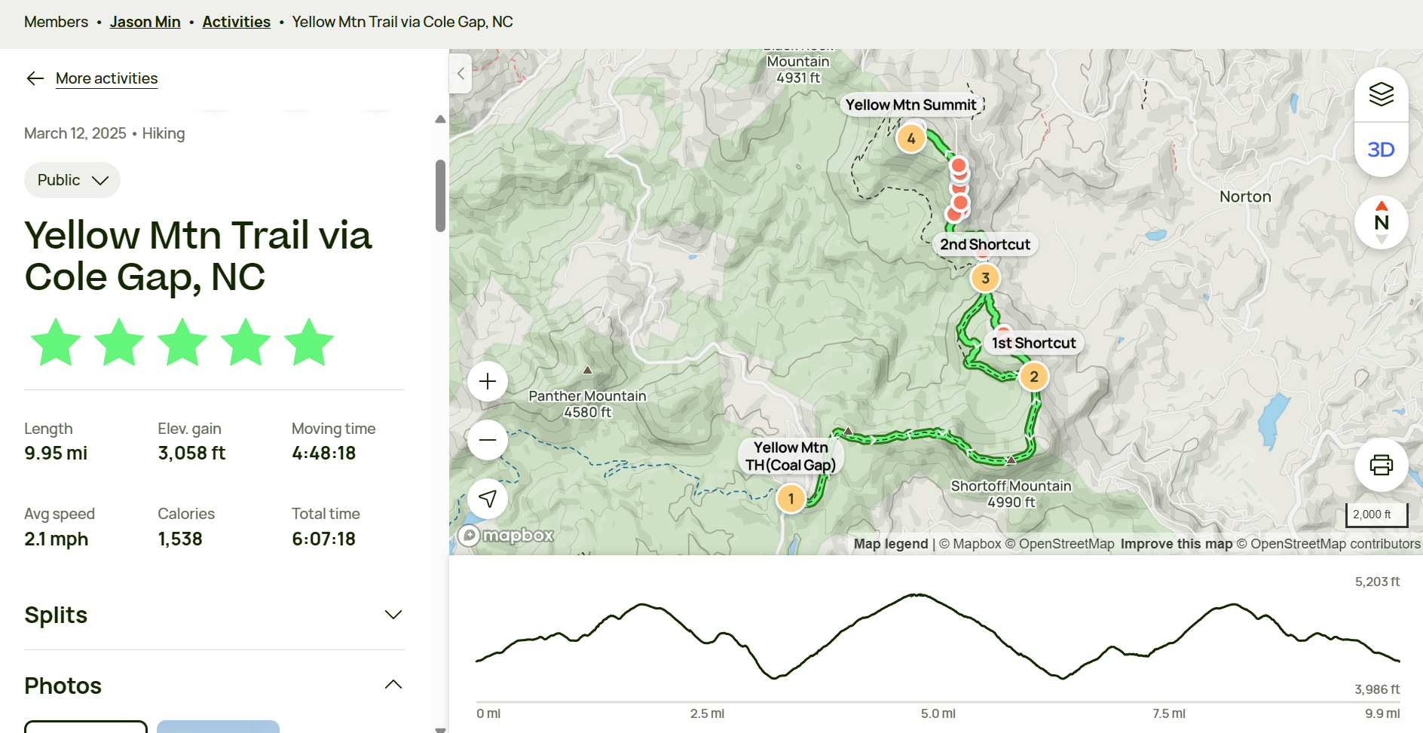This screenshot has height=733, width=1423.
Task: Rate with the fourth star
Action: (246, 342)
